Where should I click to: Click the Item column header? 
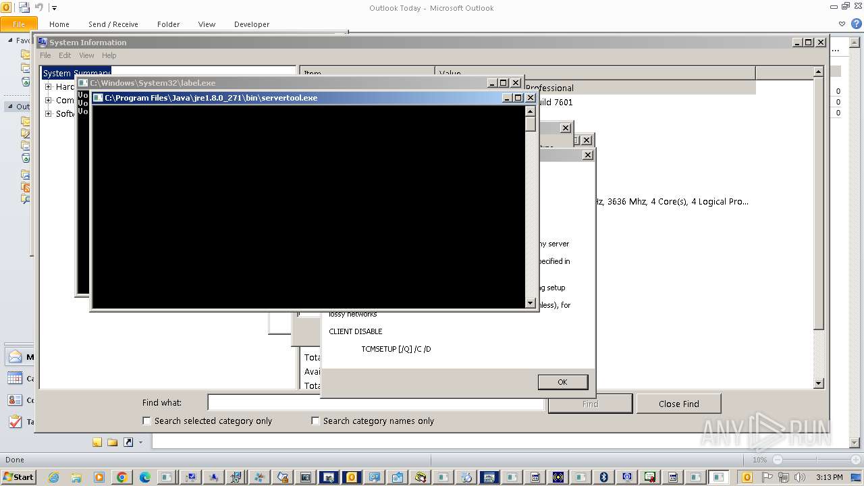tap(367, 73)
